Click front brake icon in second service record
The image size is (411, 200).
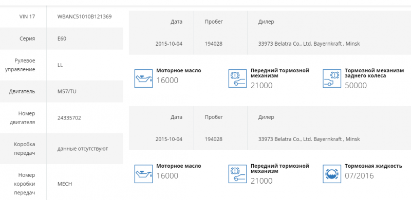tap(237, 173)
